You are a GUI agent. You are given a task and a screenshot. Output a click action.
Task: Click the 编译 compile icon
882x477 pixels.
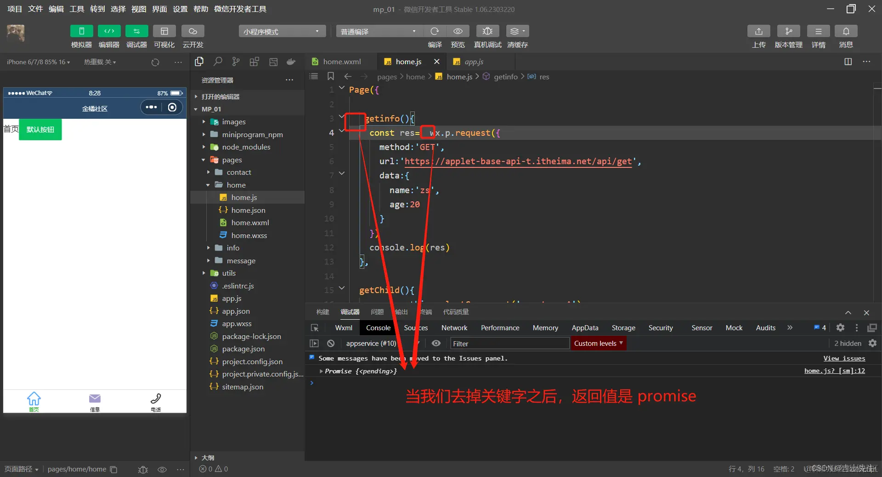coord(434,31)
